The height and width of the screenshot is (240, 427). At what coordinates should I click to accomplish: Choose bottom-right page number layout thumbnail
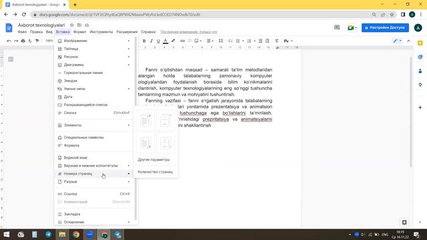(x=165, y=143)
